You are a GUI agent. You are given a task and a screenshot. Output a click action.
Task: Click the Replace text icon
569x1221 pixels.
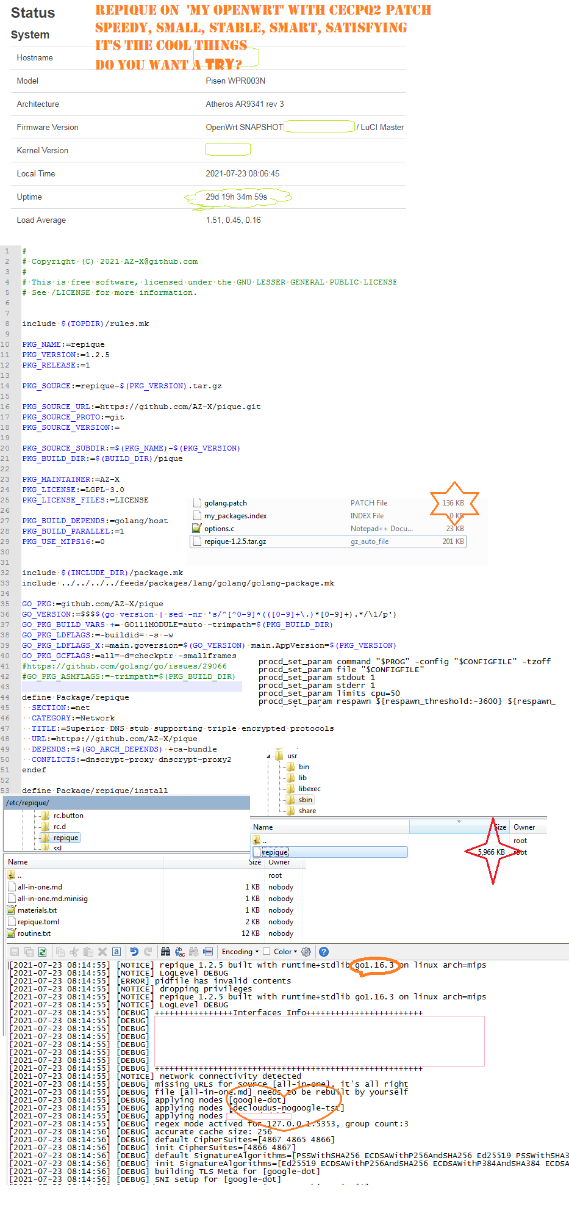click(x=180, y=951)
